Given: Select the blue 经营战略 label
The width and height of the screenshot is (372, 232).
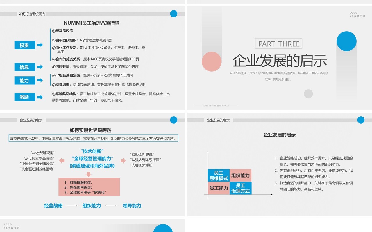Looking at the screenshot, I should click(x=53, y=206).
